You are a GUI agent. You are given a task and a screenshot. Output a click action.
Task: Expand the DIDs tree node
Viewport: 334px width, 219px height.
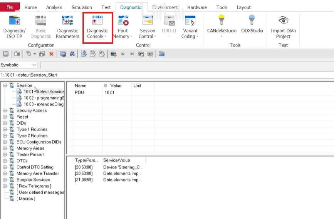coord(5,123)
